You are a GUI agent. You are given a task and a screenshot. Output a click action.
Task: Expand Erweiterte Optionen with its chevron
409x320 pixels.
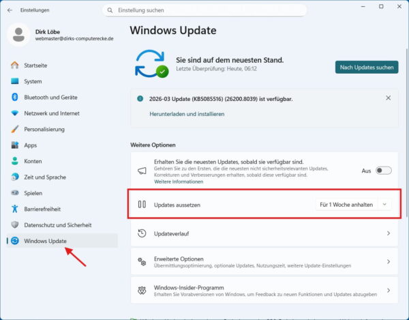click(x=389, y=261)
